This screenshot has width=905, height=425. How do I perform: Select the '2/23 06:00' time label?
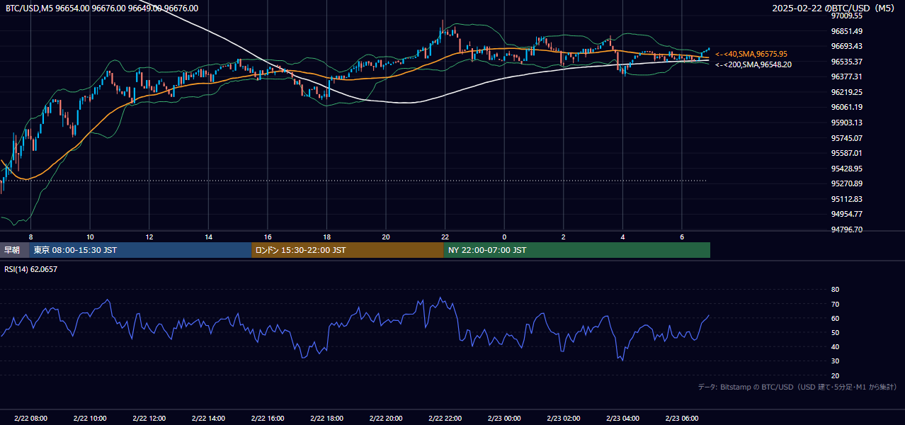pos(681,419)
